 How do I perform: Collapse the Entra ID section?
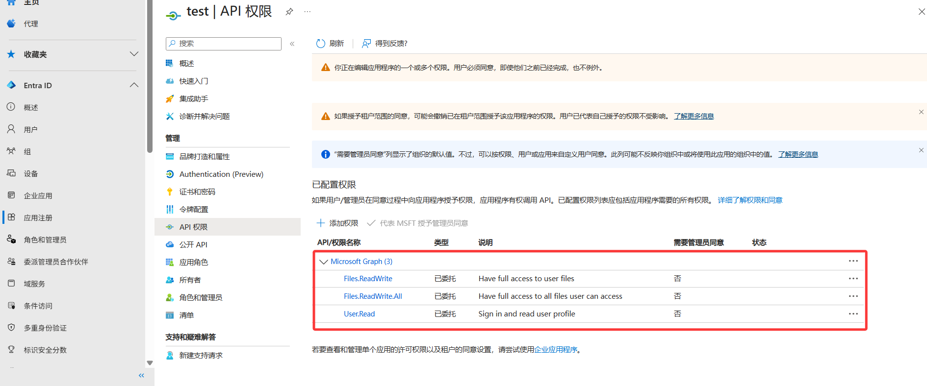134,85
